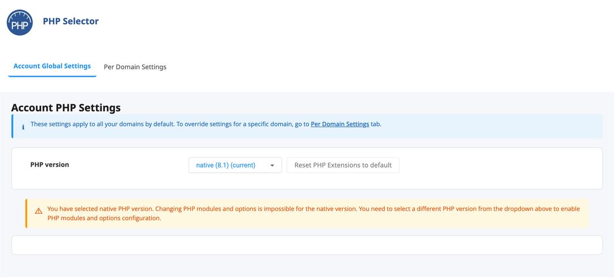Click the PHP Selector page title
614x279 pixels.
click(x=71, y=22)
